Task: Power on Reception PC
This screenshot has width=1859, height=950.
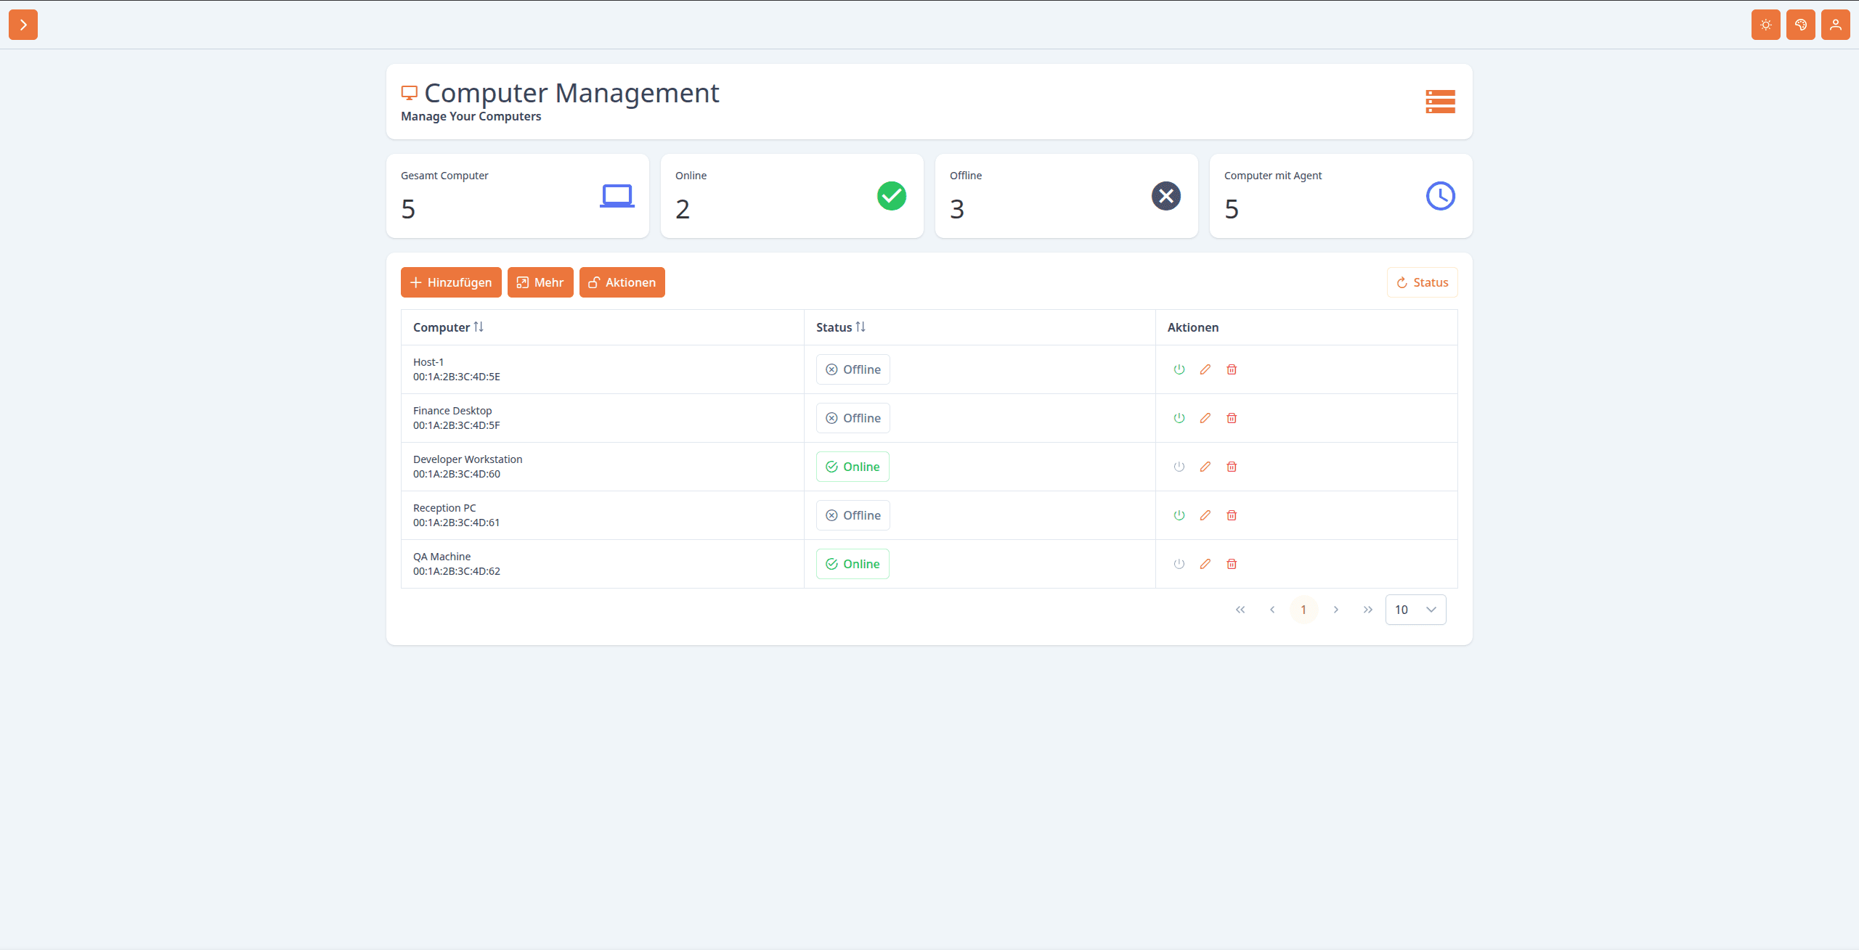Action: (x=1179, y=515)
